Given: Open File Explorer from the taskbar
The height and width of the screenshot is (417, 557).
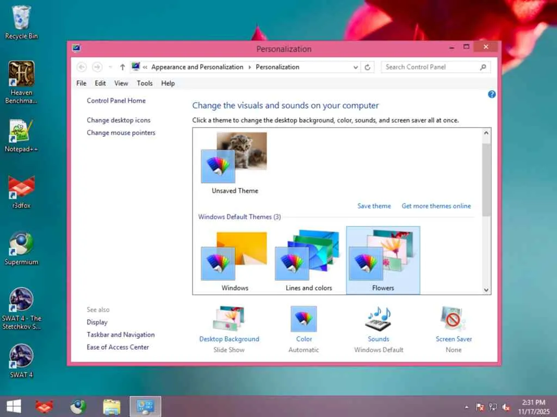Looking at the screenshot, I should click(x=112, y=406).
